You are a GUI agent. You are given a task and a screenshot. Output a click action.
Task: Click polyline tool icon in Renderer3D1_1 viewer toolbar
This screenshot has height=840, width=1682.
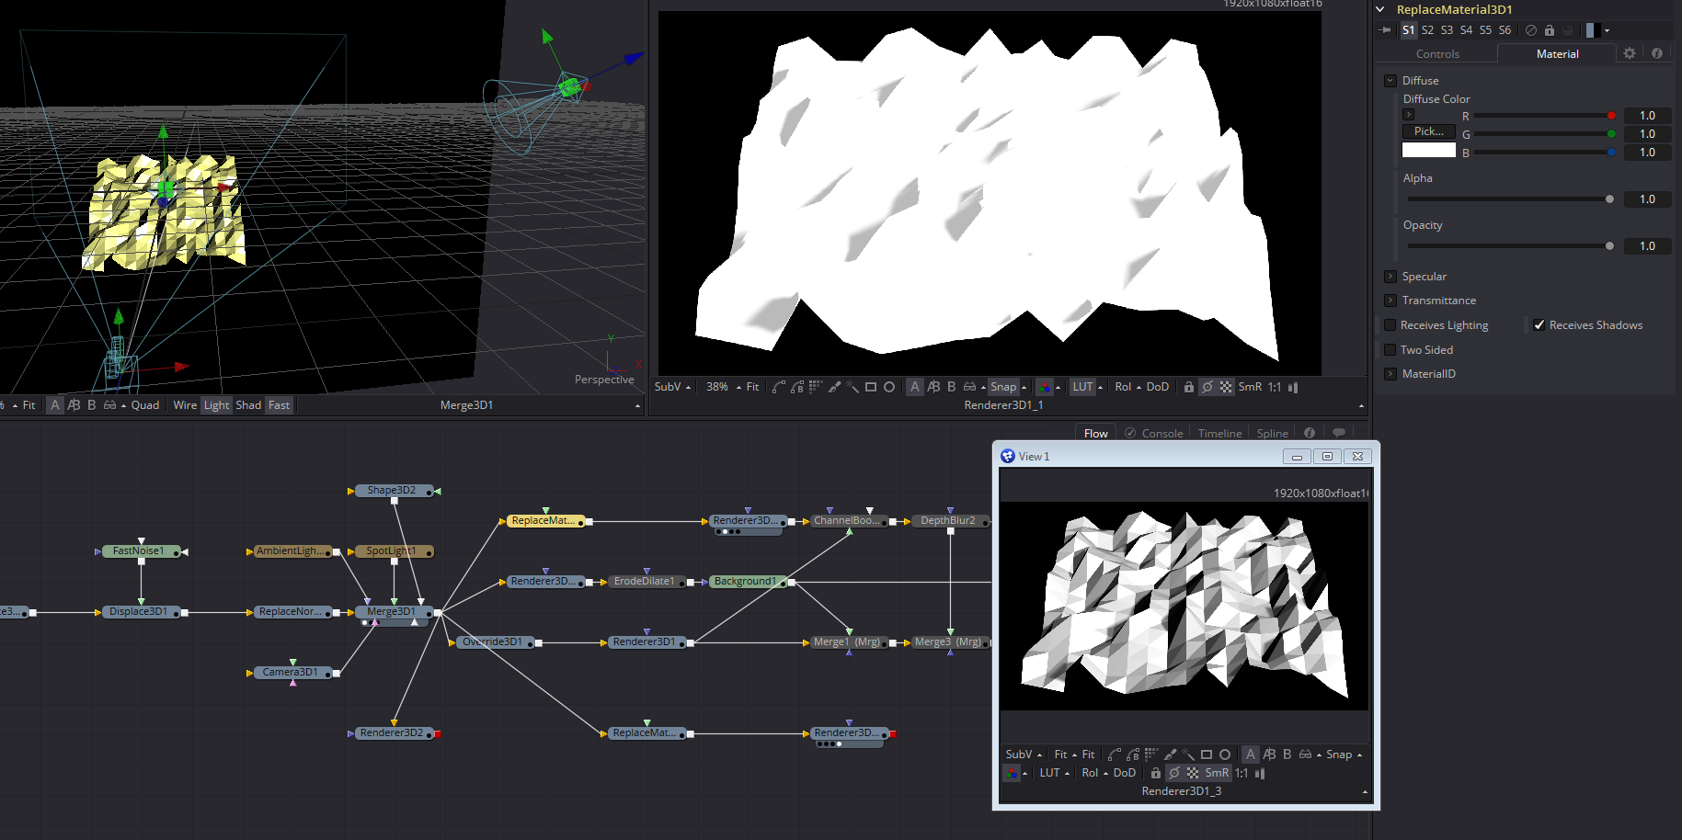779,387
